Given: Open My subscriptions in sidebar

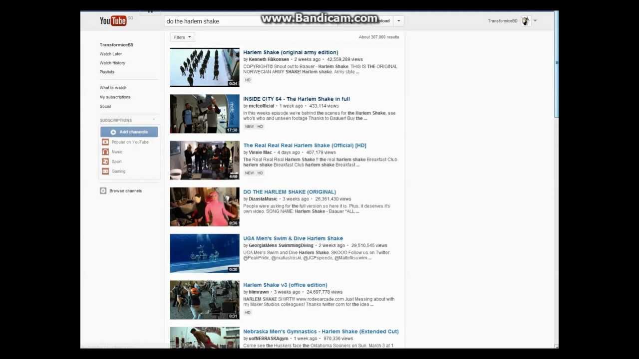Looking at the screenshot, I should coord(115,97).
